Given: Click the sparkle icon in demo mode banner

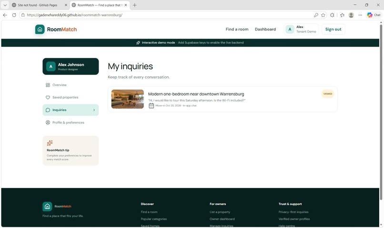Looking at the screenshot, I should coord(138,42).
